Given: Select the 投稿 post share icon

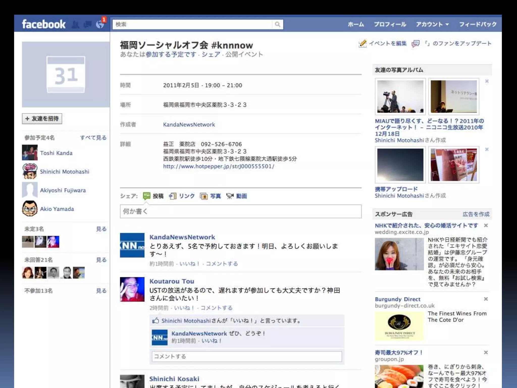Looking at the screenshot, I should [147, 196].
